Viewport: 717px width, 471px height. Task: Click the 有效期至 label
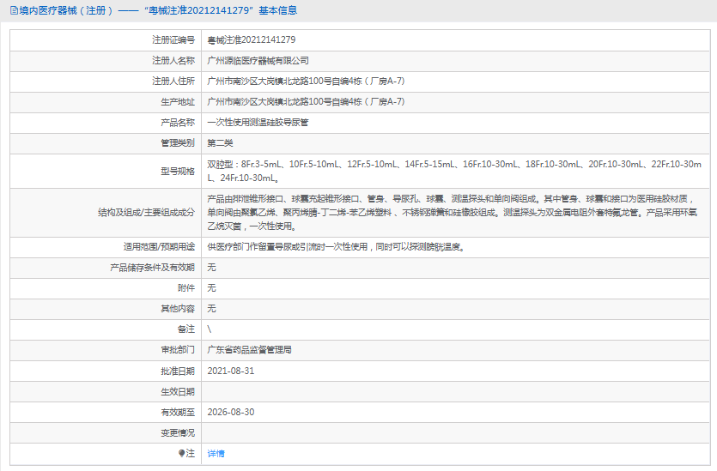coord(178,412)
